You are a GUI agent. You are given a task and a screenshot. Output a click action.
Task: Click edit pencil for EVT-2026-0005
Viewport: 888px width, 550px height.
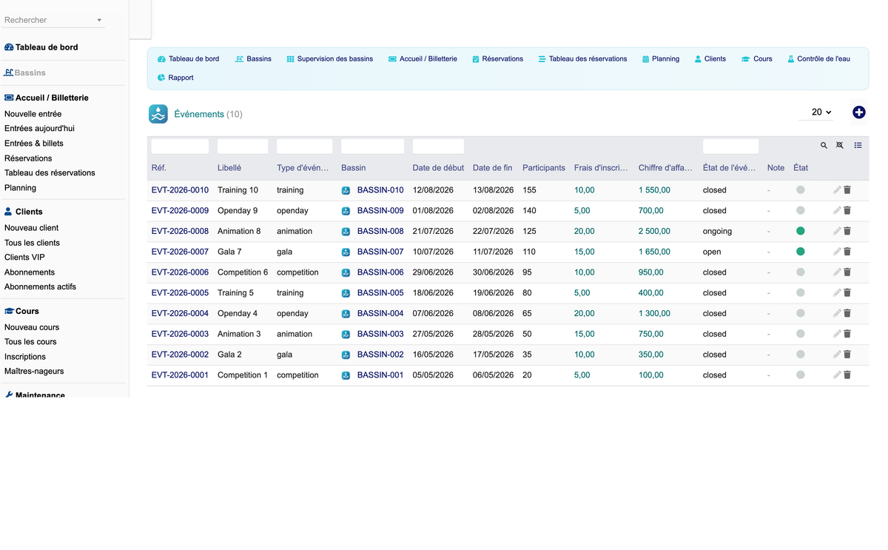pyautogui.click(x=837, y=293)
